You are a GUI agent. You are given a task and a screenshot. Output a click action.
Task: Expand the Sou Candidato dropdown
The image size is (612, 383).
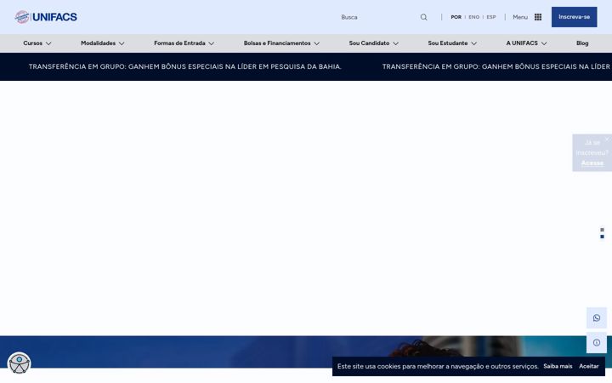[373, 43]
